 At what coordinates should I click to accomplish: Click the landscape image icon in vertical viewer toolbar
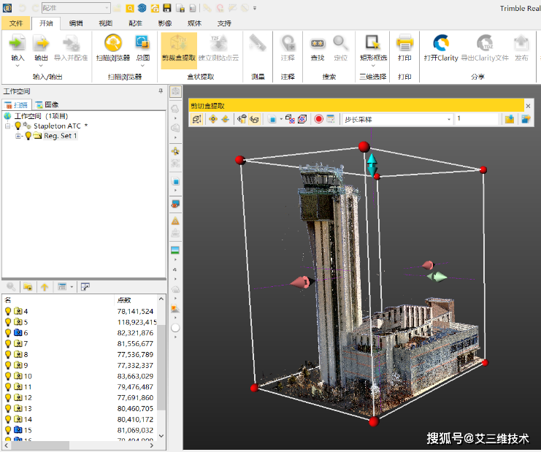click(175, 250)
